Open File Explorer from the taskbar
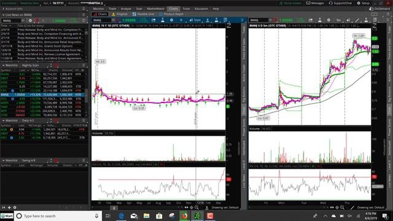The image size is (393, 221). [146, 216]
